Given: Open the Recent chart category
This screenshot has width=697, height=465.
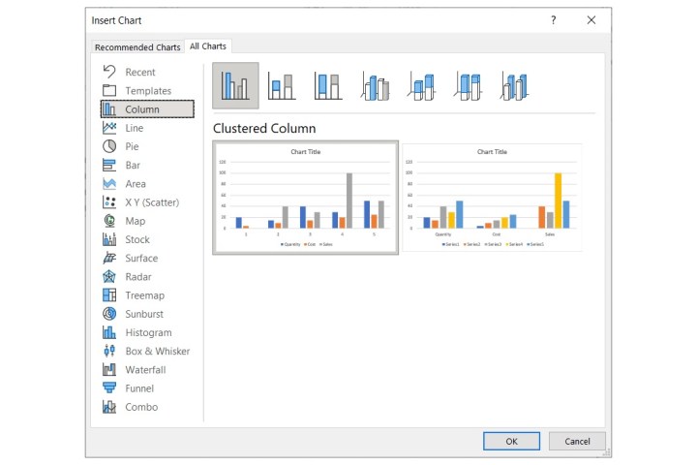Looking at the screenshot, I should (147, 72).
